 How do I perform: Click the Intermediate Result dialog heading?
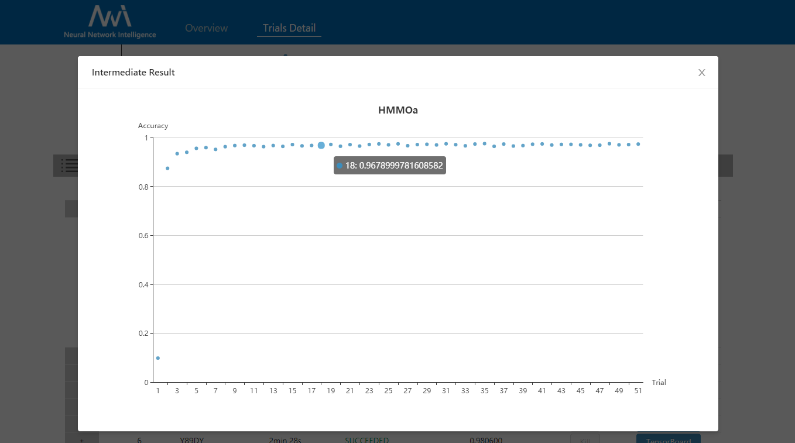click(133, 73)
